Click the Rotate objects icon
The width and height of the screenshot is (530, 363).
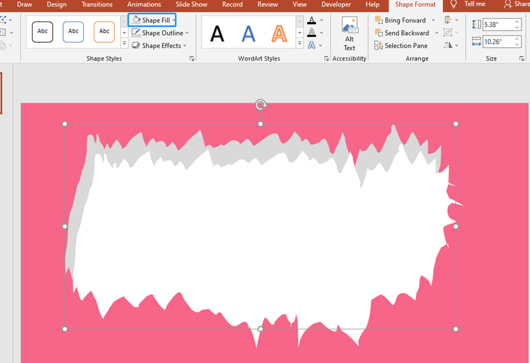[448, 45]
